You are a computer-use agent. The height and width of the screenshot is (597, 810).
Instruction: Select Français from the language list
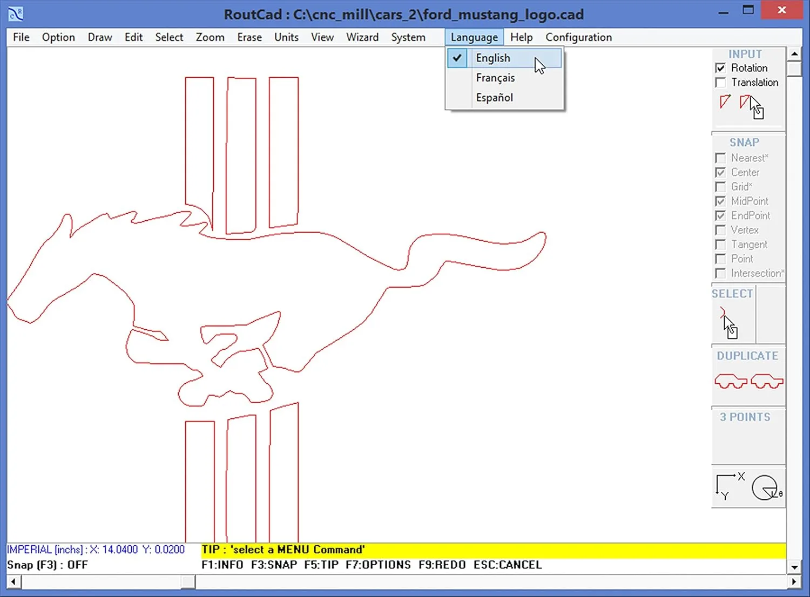coord(495,77)
